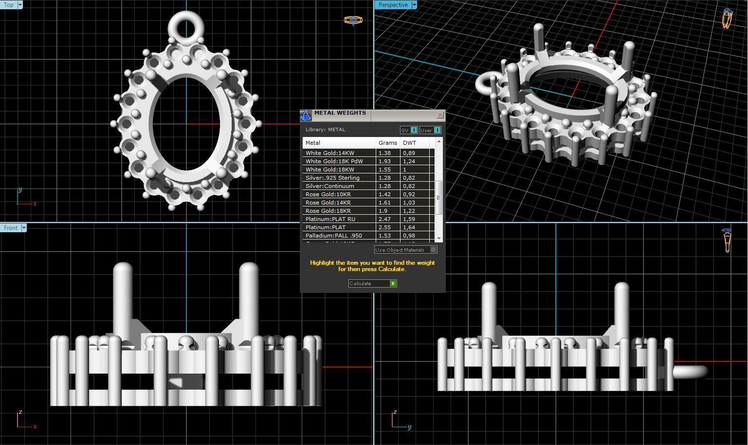
Task: Select the Silver:.925 Sterling row
Action: tap(368, 178)
